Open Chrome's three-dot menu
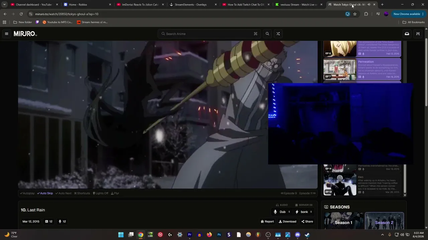This screenshot has width=428, height=240. (423, 14)
